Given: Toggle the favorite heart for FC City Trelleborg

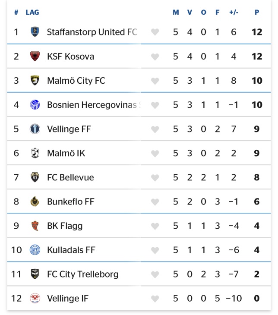Looking at the screenshot, I should pos(155,274).
